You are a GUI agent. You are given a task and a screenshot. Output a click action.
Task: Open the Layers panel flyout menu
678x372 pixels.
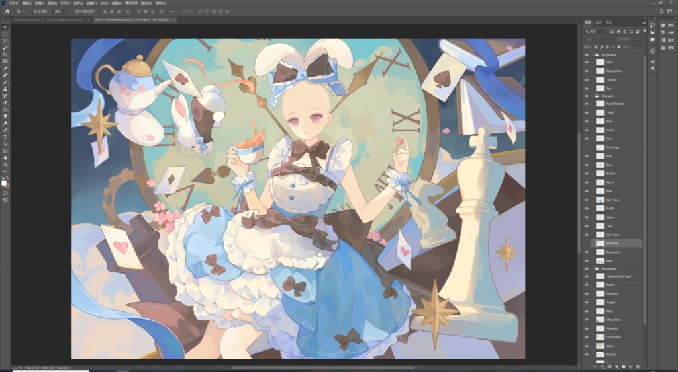pyautogui.click(x=644, y=22)
